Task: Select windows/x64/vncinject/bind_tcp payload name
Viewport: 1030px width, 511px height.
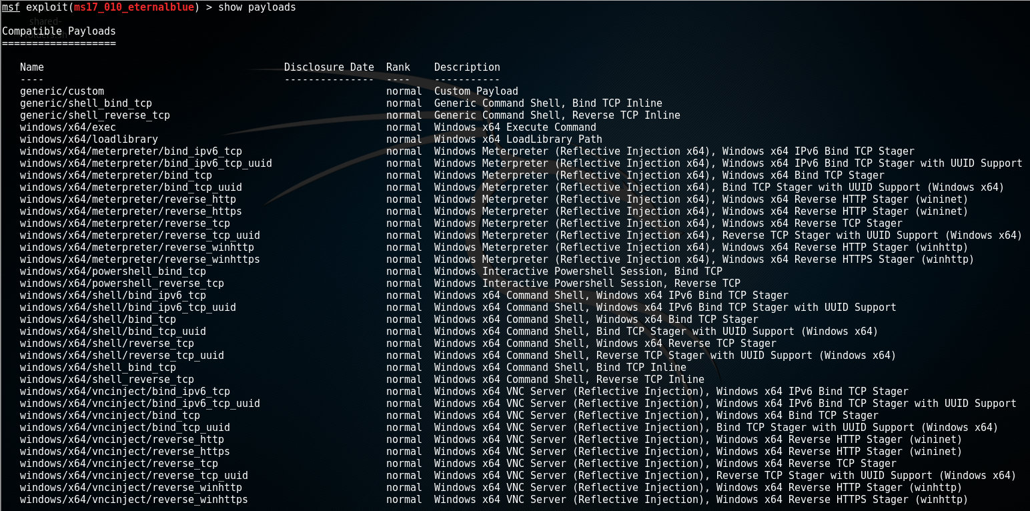Action: [110, 416]
